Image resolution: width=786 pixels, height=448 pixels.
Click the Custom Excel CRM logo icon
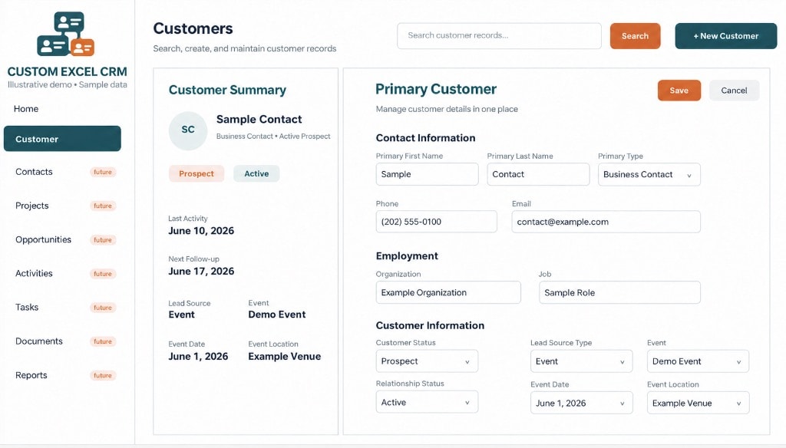point(66,34)
